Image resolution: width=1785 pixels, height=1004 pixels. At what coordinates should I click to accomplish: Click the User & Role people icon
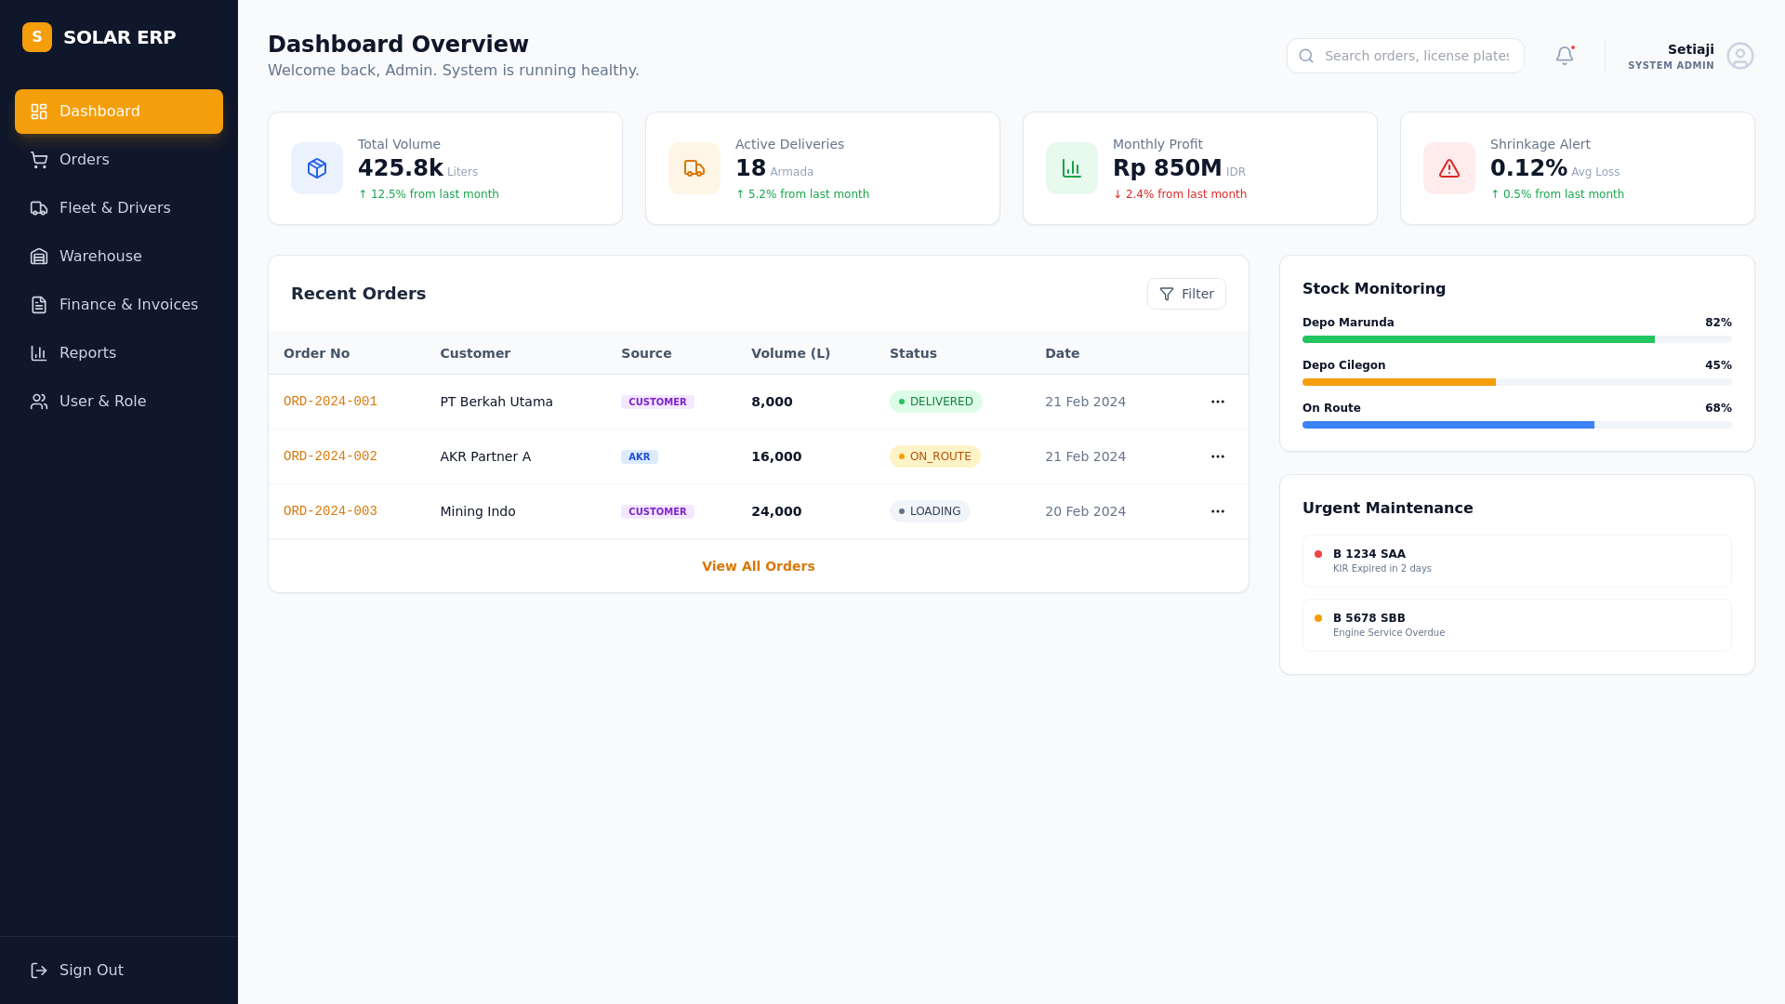coord(39,402)
